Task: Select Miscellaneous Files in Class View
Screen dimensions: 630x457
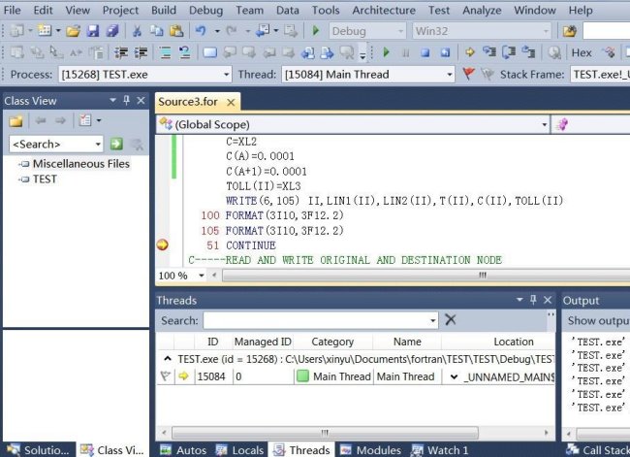Action: tap(80, 164)
